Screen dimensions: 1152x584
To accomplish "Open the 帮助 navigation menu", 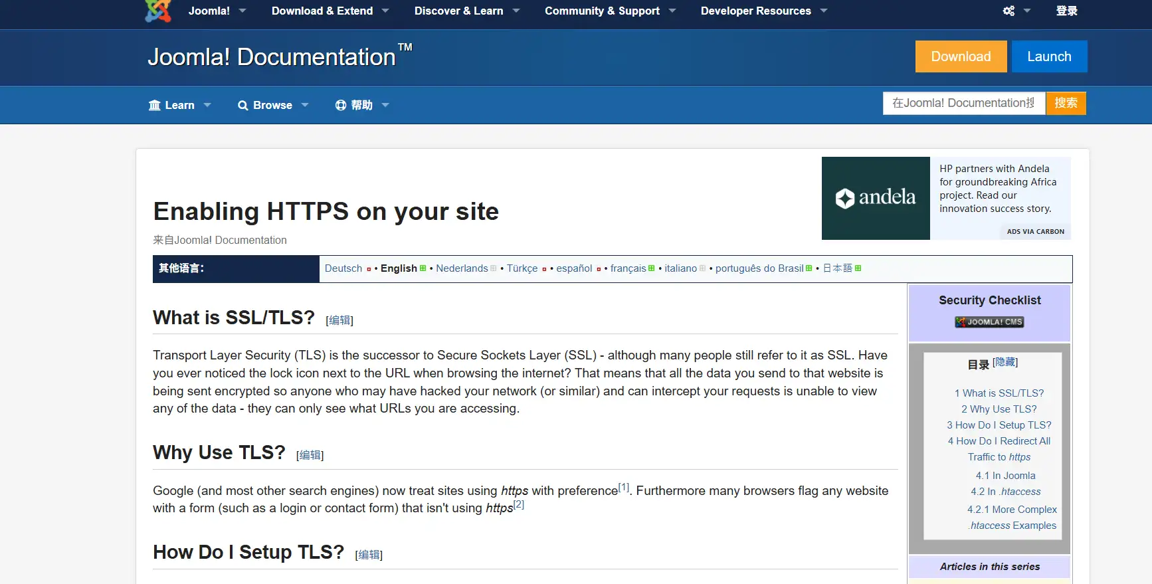I will 361,105.
